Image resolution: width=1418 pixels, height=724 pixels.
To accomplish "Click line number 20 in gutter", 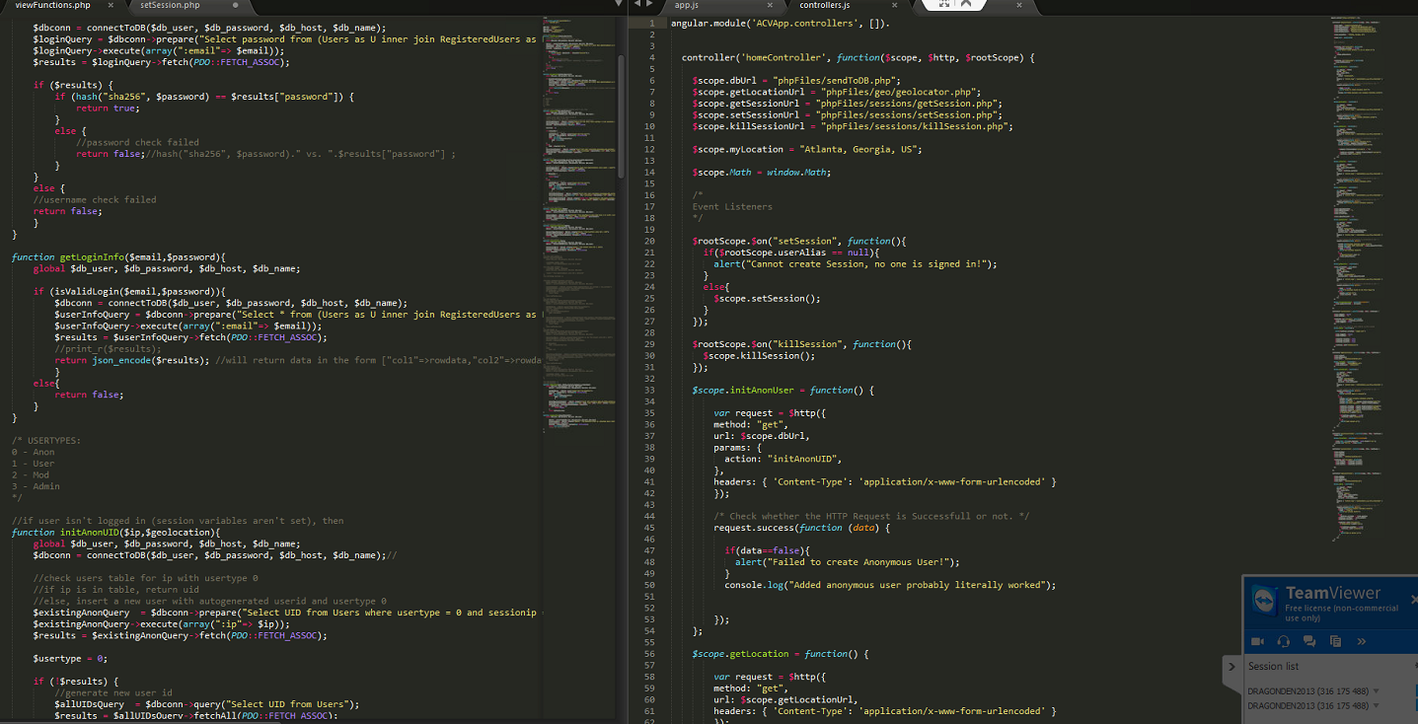I will tap(649, 241).
